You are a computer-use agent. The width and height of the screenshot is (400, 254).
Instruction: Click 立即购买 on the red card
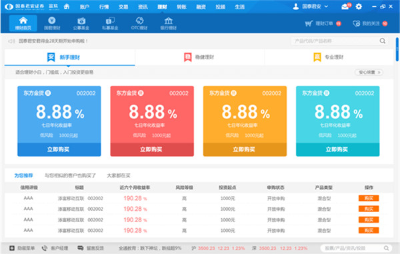pos(152,150)
